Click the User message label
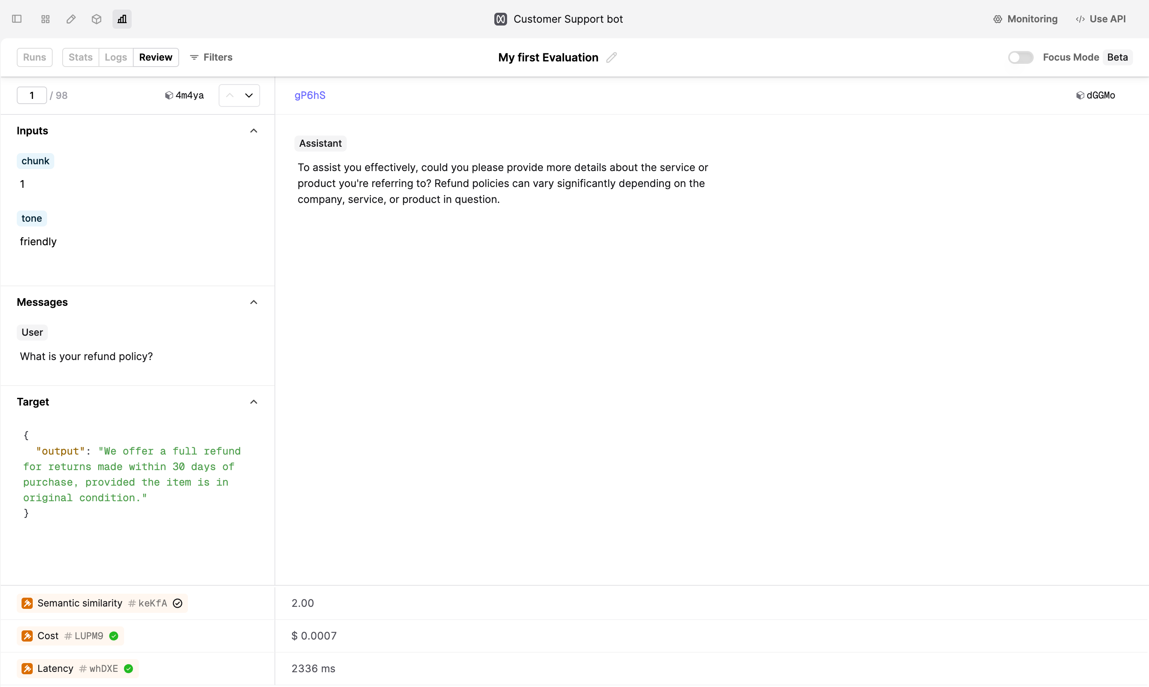Image resolution: width=1149 pixels, height=687 pixels. click(32, 333)
